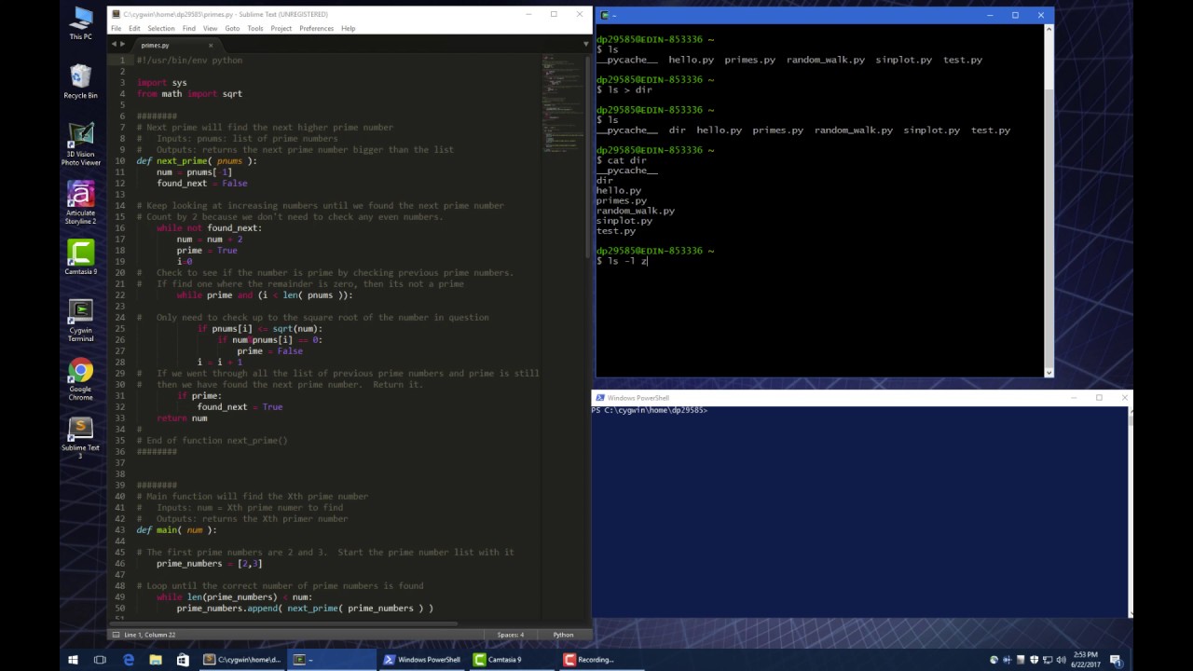Click the PowerShell prompt line

(650, 410)
